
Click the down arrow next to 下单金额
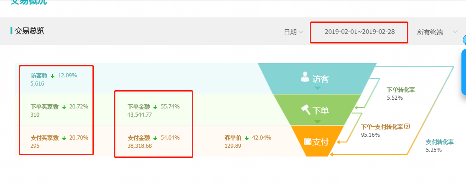pyautogui.click(x=155, y=107)
